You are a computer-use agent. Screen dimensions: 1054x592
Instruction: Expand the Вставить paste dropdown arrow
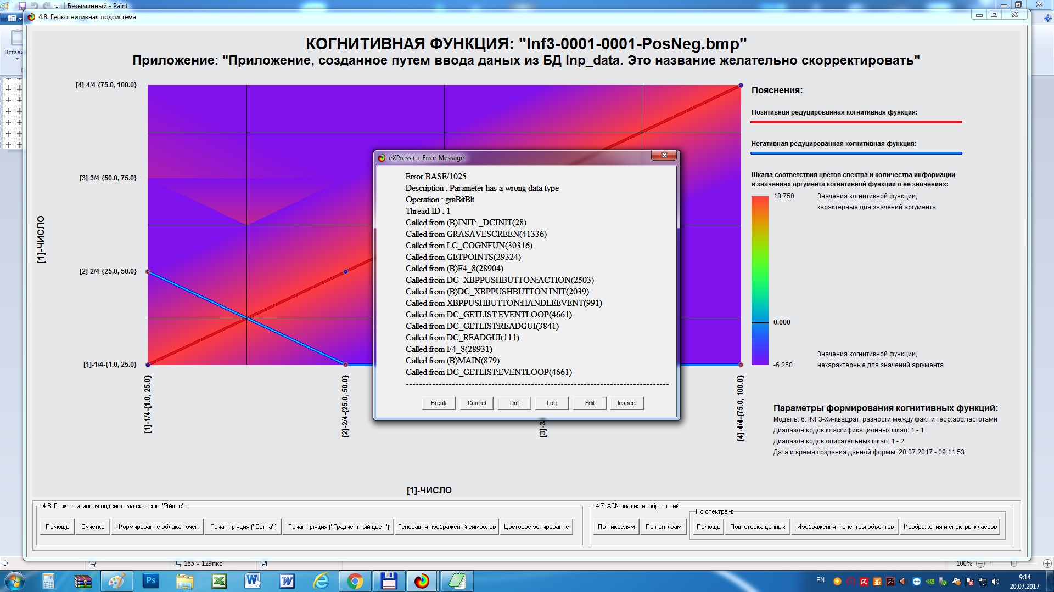pos(16,59)
